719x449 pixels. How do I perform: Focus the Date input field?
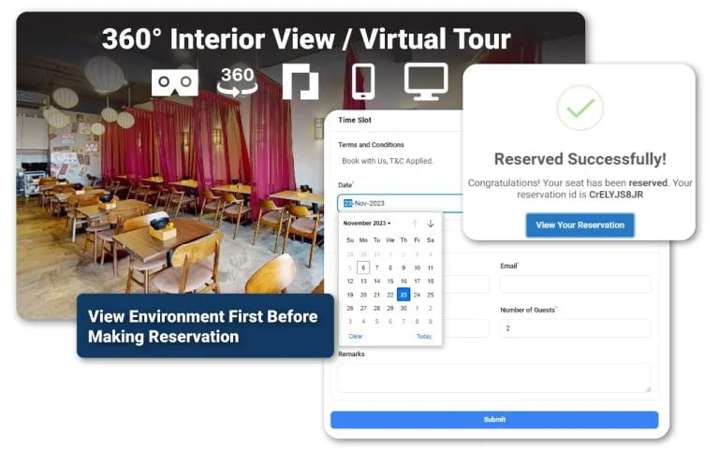tap(403, 203)
